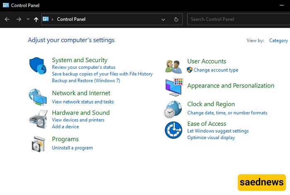Go back with the left arrow
Screen dimensions: 290x195
click(x=7, y=19)
